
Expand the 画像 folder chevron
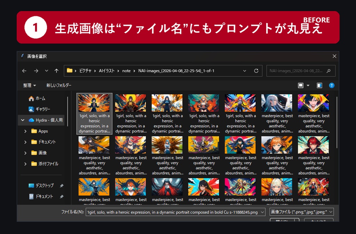point(25,153)
